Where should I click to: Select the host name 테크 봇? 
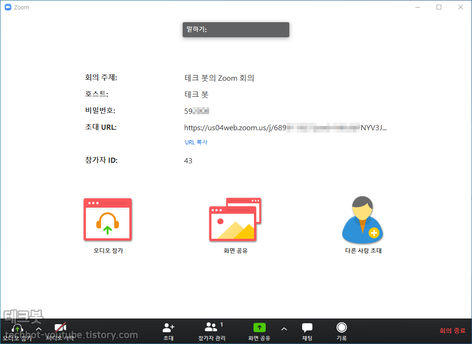[x=196, y=94]
